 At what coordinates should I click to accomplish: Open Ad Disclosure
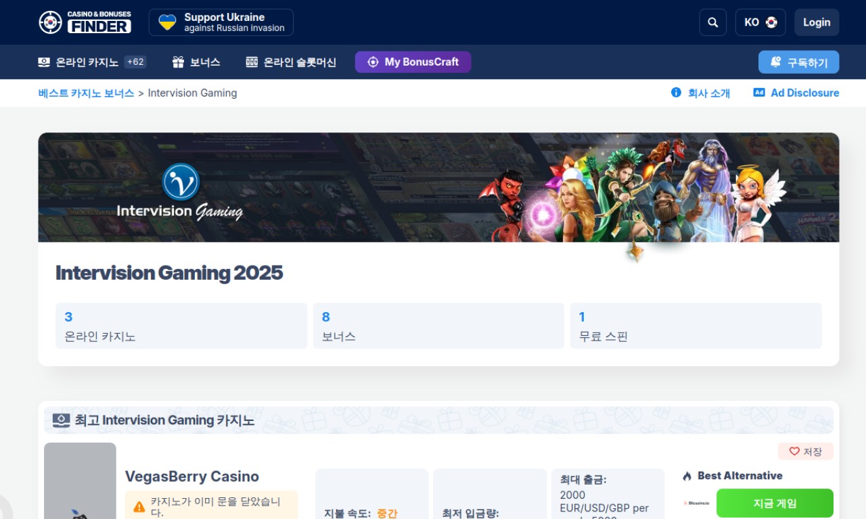point(805,93)
